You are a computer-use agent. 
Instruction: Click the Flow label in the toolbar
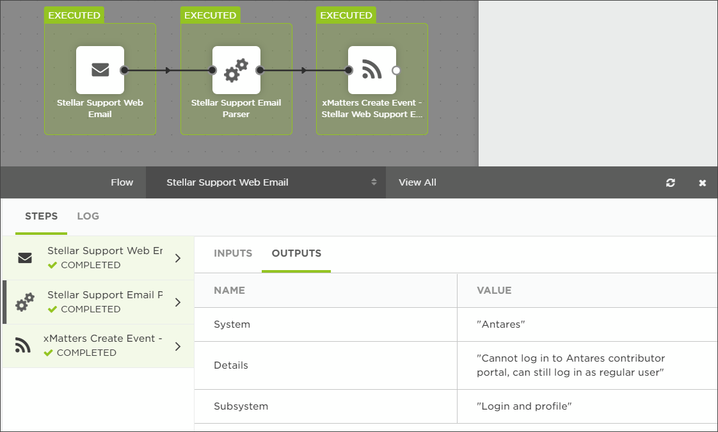pyautogui.click(x=122, y=182)
